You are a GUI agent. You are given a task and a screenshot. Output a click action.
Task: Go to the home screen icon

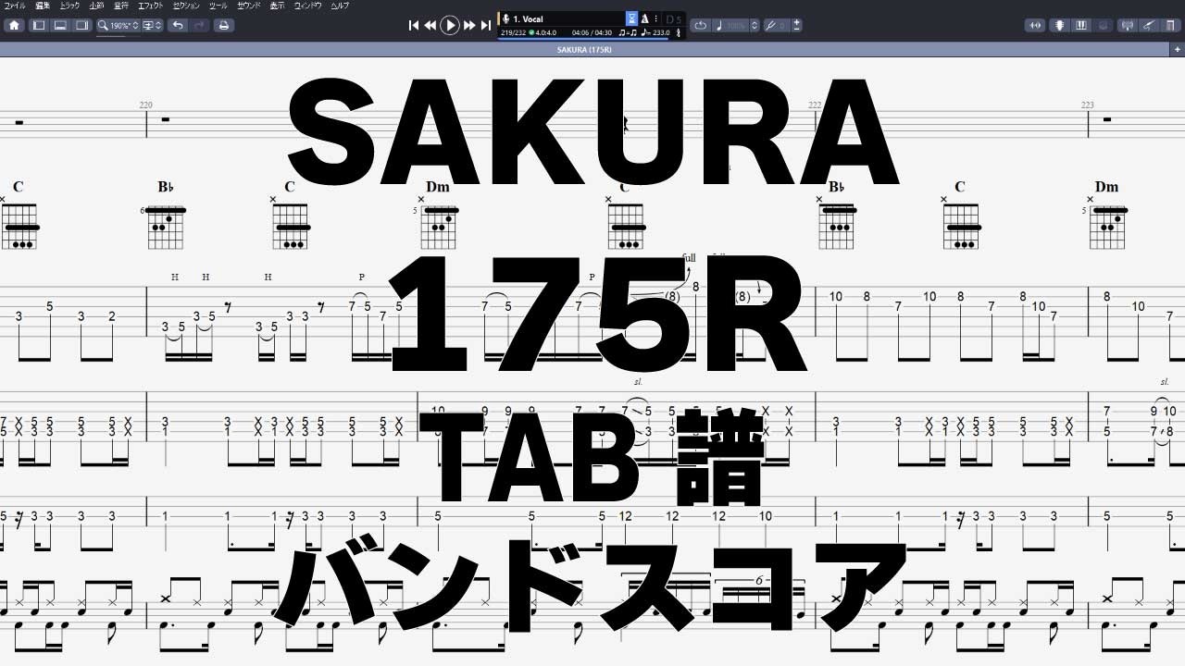tap(14, 25)
